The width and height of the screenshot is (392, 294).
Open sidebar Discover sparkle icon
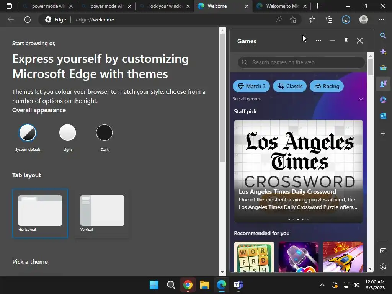click(383, 52)
